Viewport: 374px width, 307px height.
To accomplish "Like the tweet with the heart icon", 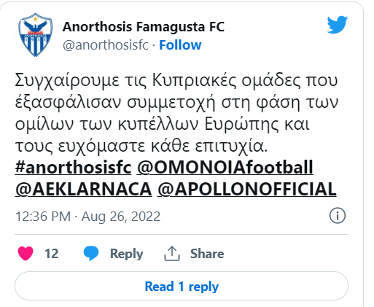I will (26, 253).
